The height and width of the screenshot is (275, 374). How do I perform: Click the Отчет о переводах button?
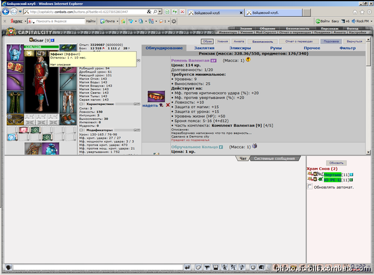299,42
